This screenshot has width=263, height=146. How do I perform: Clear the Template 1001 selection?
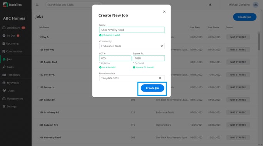click(x=160, y=78)
